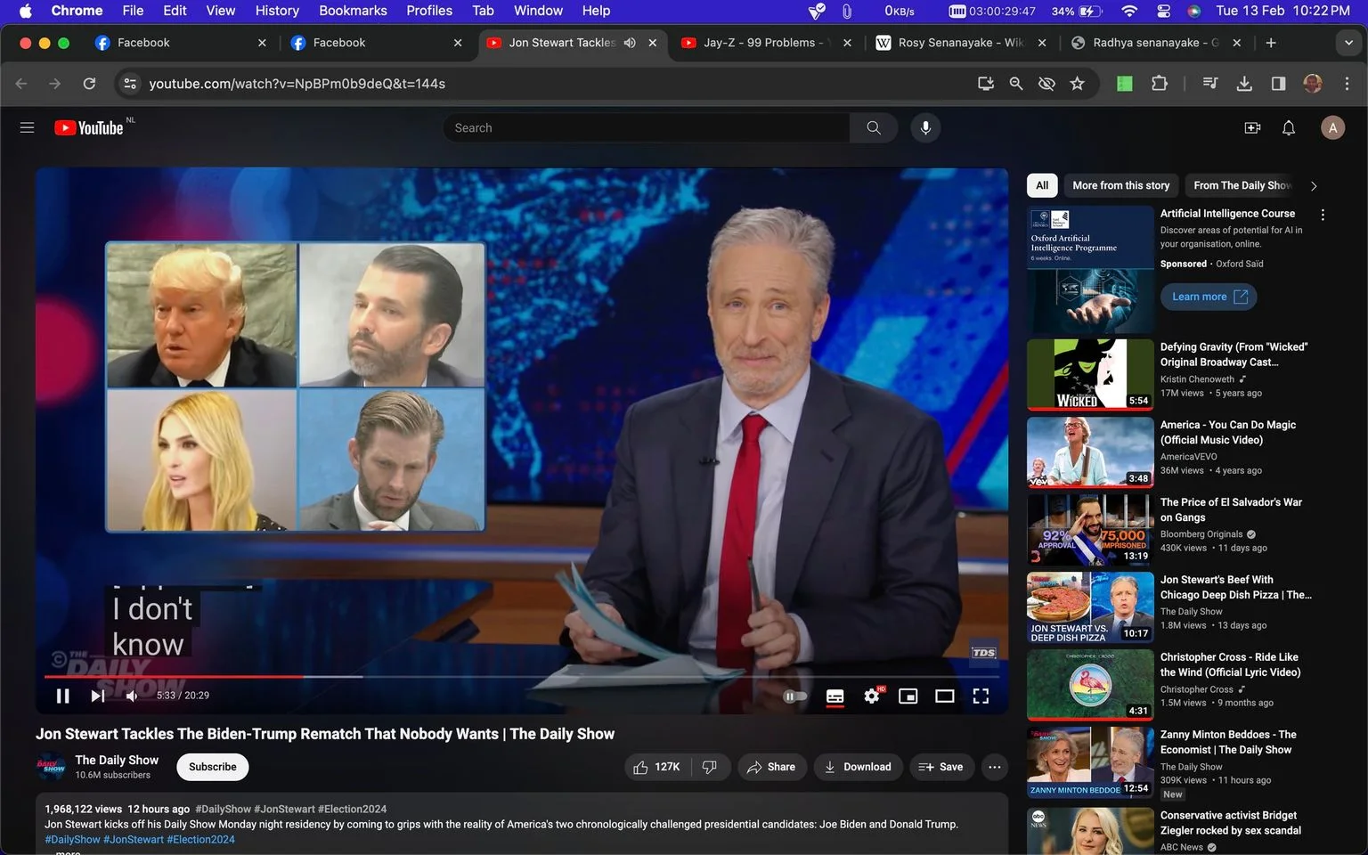The width and height of the screenshot is (1368, 855).
Task: Bookmark this page with star
Action: 1078,83
